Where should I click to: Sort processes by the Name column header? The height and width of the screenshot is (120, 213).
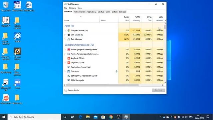(82, 19)
